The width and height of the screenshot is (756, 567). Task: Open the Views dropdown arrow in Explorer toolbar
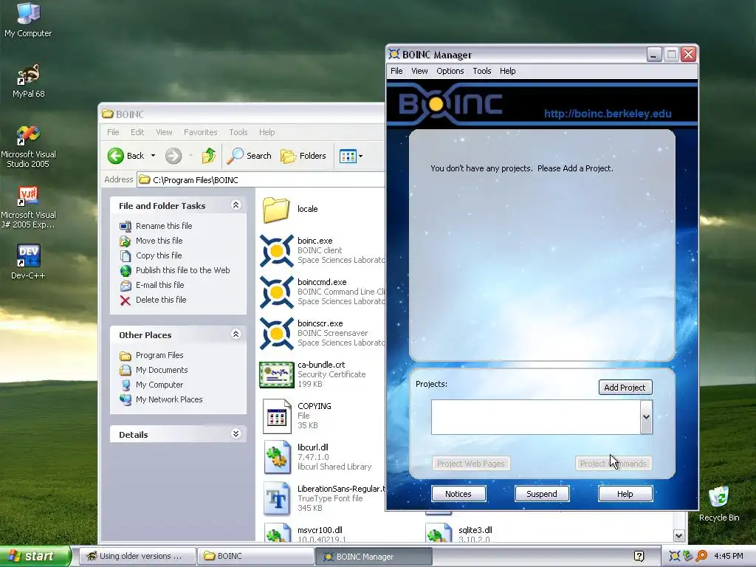[360, 156]
